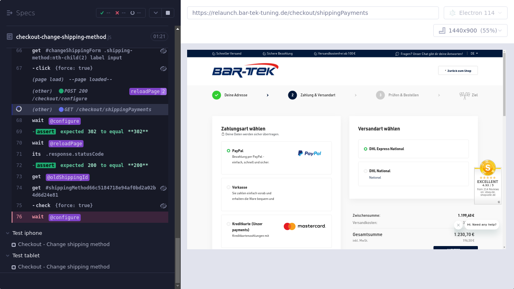Viewport: 514px width, 289px height.
Task: Close the chat help bubble
Action: point(458,225)
